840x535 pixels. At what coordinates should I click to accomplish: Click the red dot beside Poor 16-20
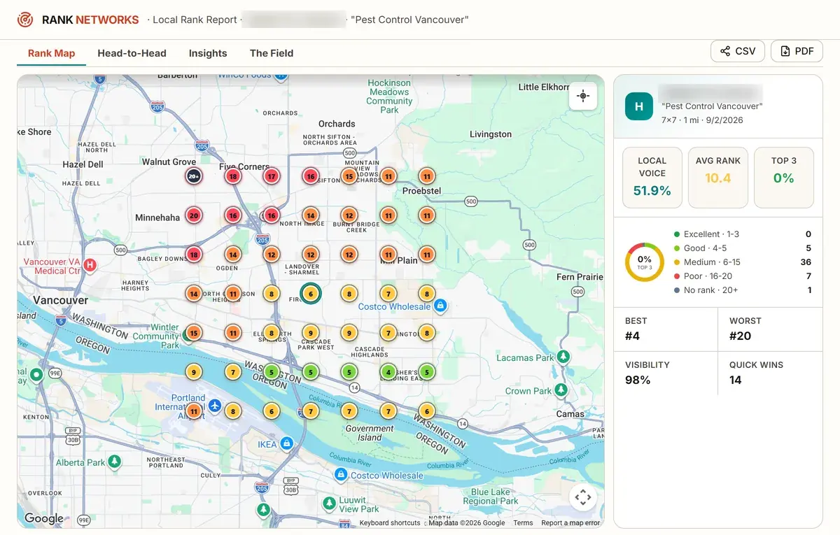(677, 276)
